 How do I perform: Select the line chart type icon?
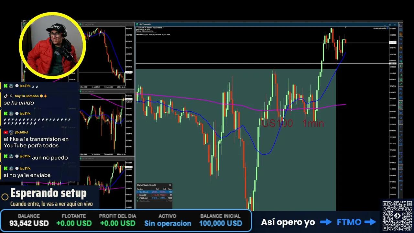tap(401, 84)
